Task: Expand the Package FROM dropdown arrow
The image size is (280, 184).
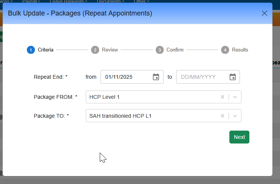Action: pyautogui.click(x=235, y=97)
